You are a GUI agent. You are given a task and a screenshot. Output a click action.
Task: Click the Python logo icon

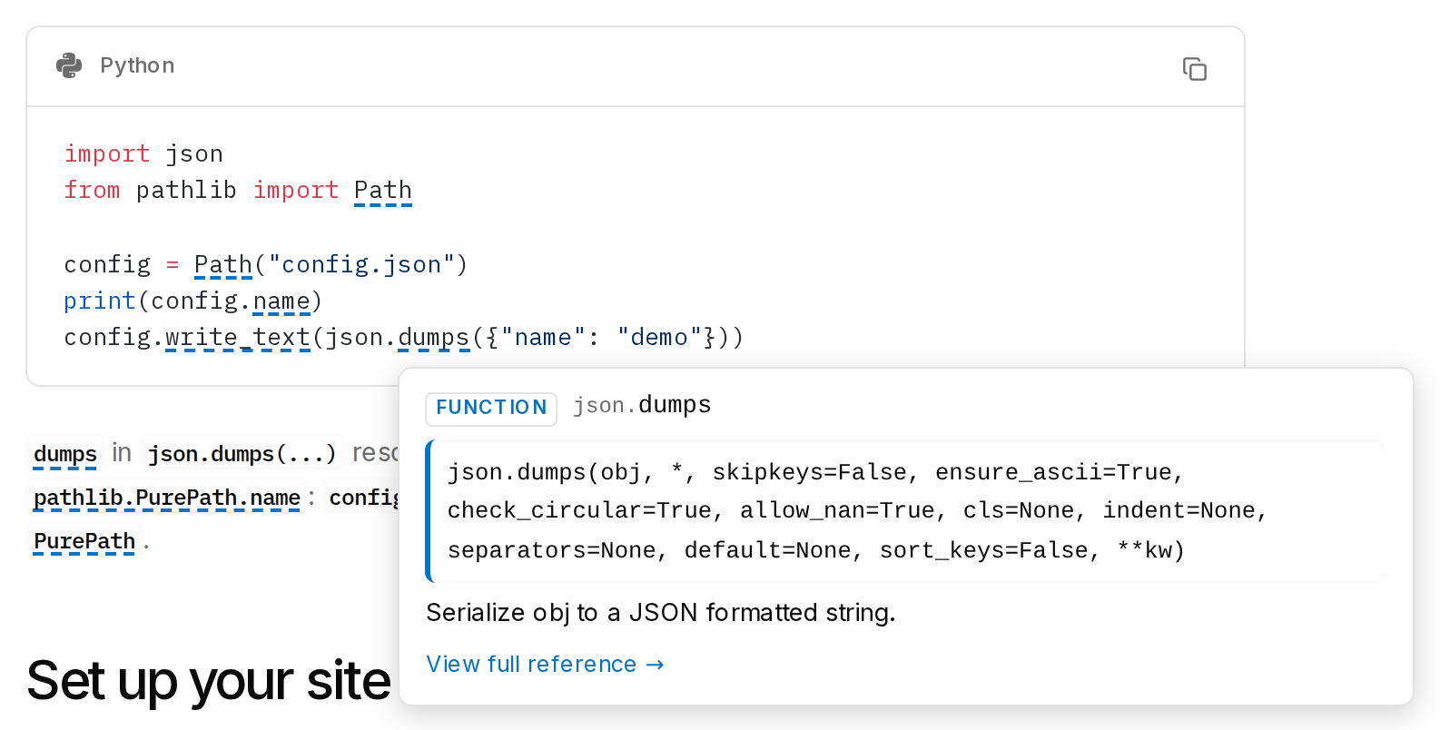pyautogui.click(x=69, y=65)
